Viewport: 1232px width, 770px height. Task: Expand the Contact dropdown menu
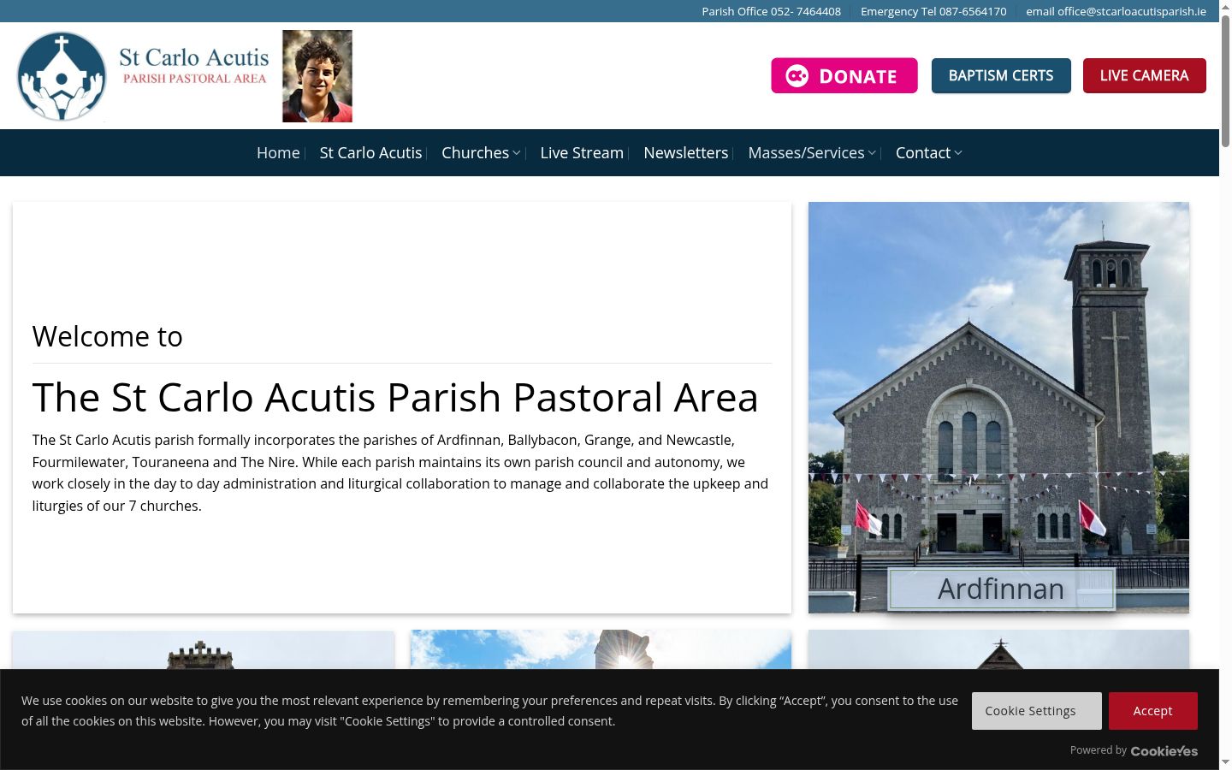click(x=929, y=152)
